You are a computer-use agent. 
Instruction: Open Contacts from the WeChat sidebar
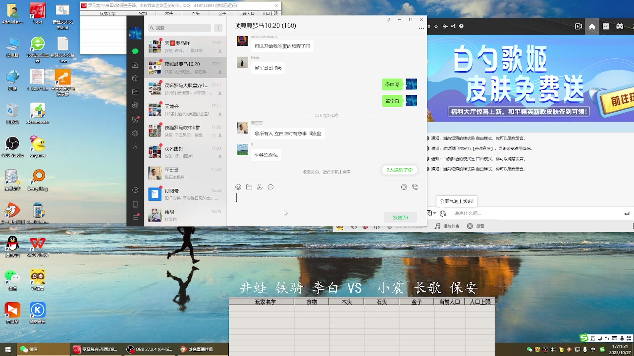point(135,64)
